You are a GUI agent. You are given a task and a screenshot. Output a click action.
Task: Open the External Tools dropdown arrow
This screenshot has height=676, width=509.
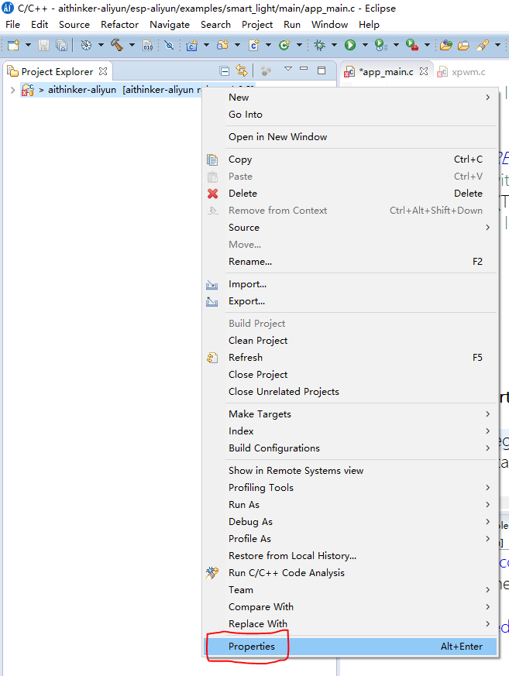(427, 45)
